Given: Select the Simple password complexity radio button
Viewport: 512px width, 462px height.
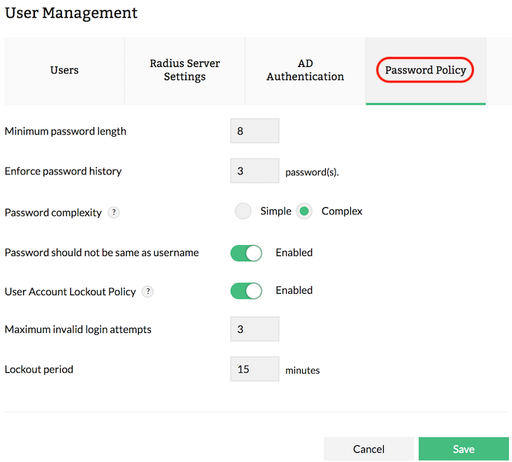Looking at the screenshot, I should 243,211.
